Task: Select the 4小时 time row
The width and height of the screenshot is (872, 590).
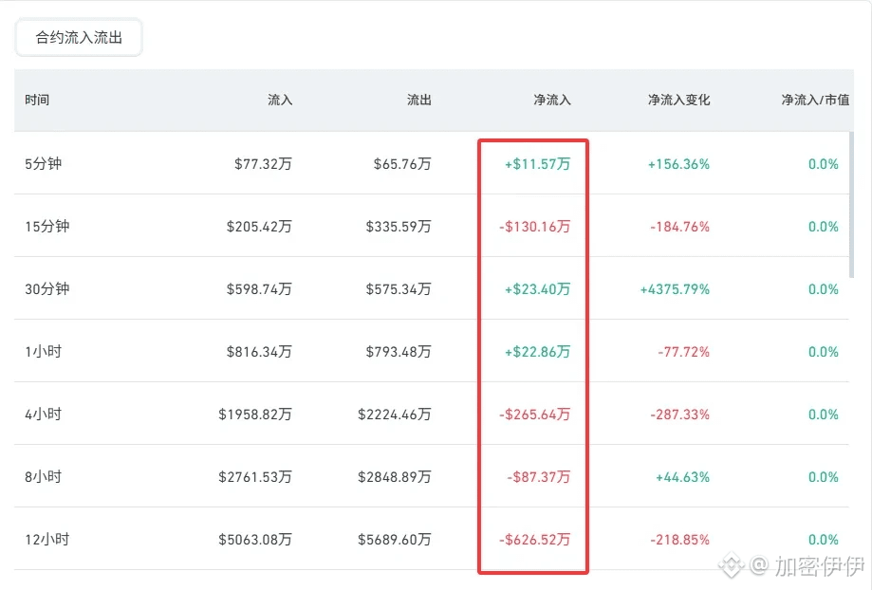Action: [x=432, y=414]
